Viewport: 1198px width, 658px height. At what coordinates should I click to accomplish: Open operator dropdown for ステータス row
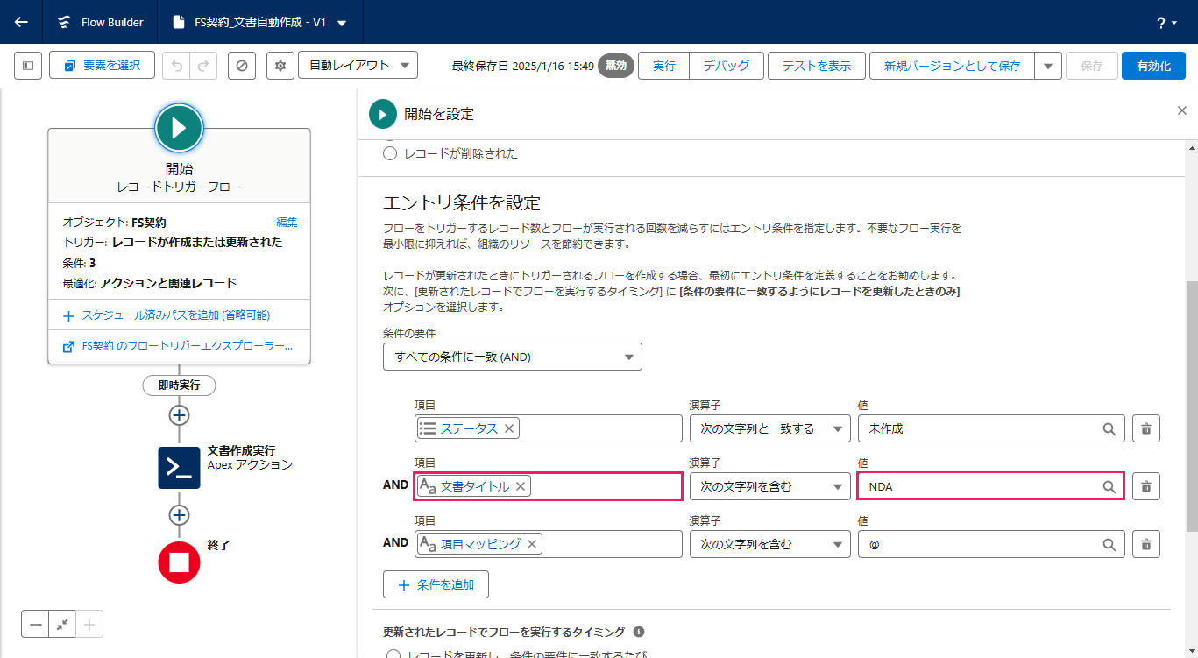click(x=770, y=428)
